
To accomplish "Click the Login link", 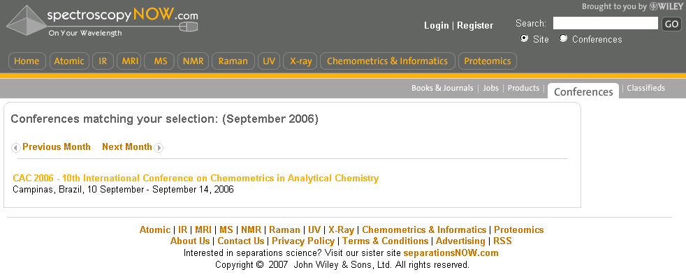I will (x=436, y=26).
